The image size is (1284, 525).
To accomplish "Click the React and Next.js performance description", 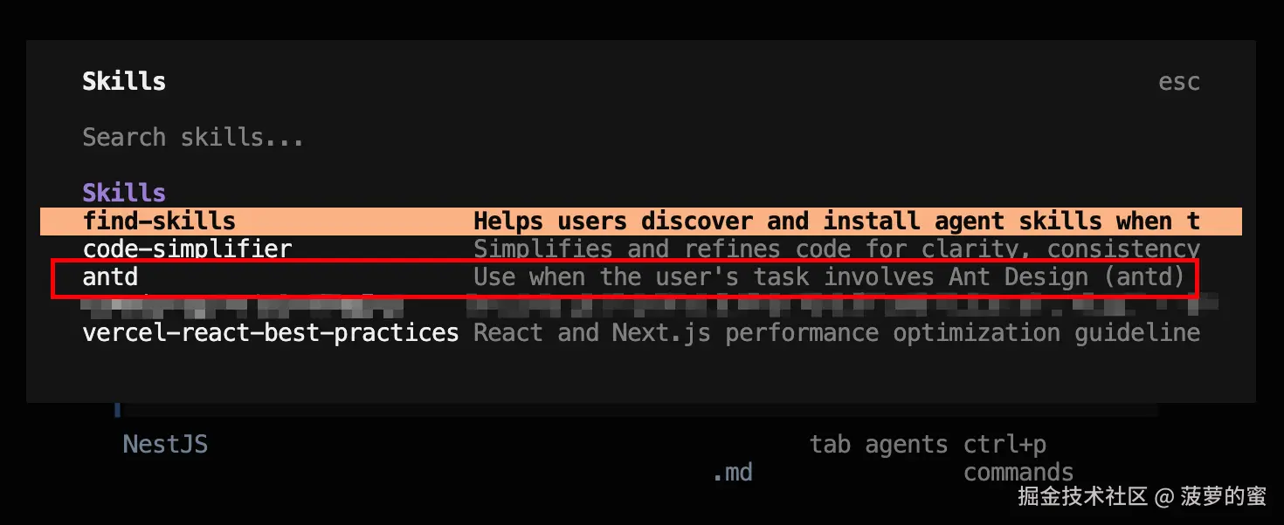I will pos(836,333).
